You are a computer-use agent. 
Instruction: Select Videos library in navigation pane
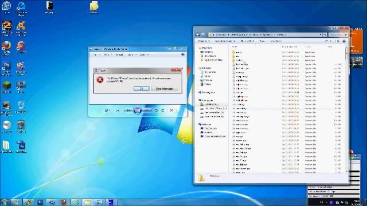pyautogui.click(x=206, y=84)
